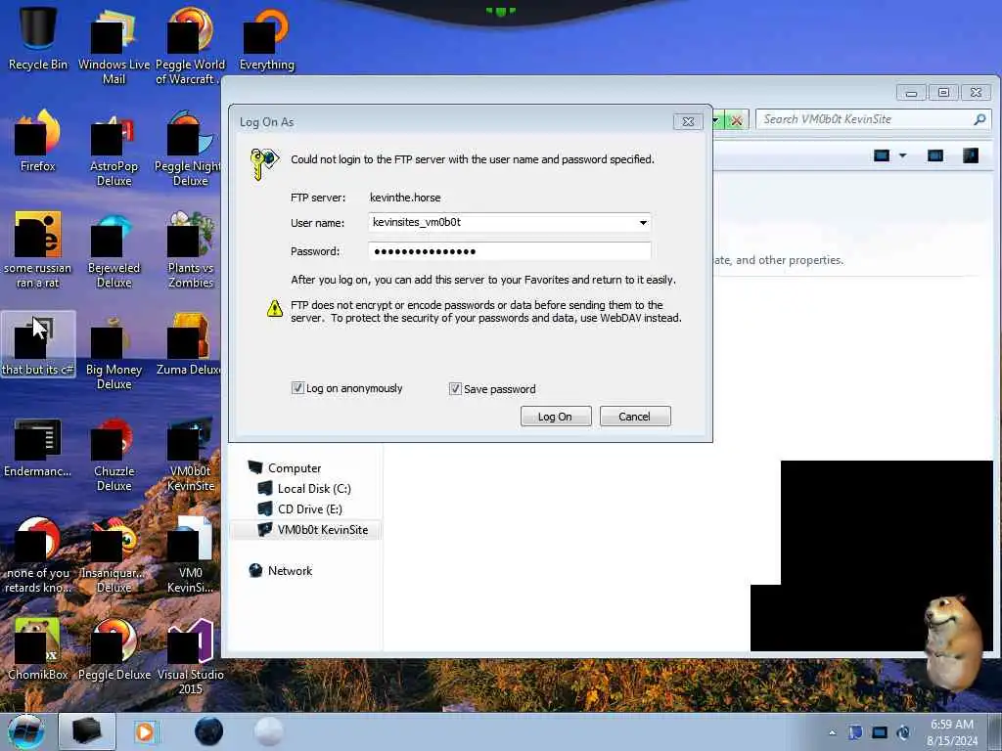Launch Firefox from the desktop
The image size is (1002, 751).
(38, 141)
